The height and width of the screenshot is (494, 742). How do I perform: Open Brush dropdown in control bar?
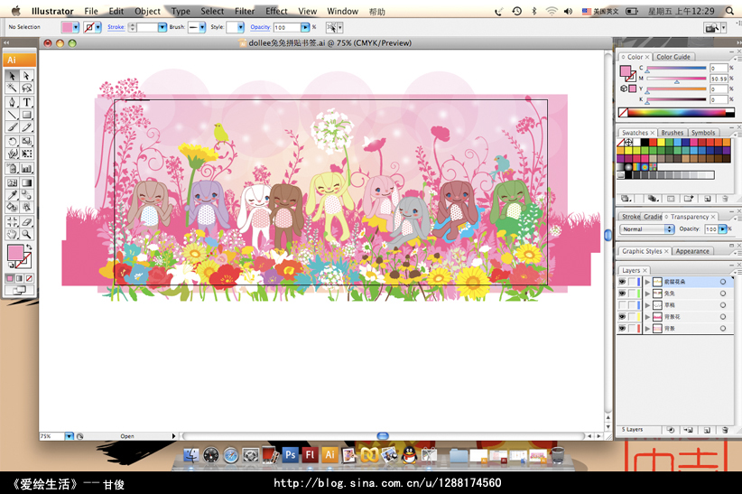click(202, 27)
